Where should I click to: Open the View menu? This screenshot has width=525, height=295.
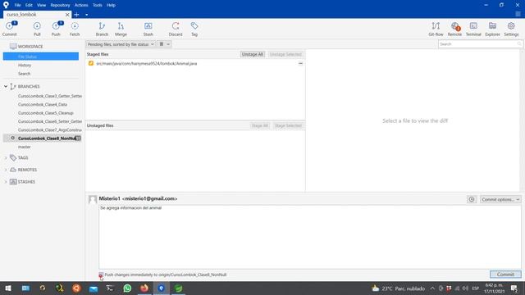[41, 5]
